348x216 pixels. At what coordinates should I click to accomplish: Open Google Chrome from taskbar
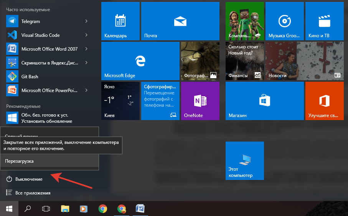(102, 209)
